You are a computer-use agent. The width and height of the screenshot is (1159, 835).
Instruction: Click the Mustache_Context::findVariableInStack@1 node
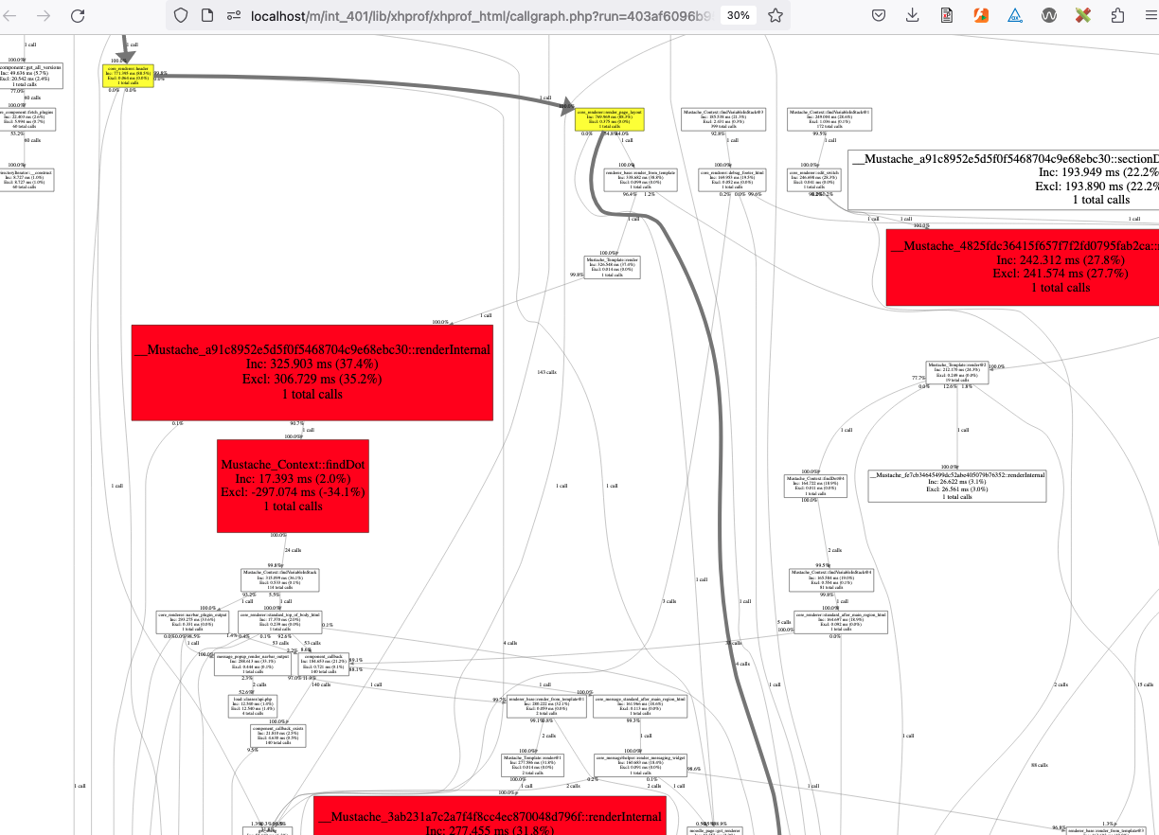[x=829, y=118]
